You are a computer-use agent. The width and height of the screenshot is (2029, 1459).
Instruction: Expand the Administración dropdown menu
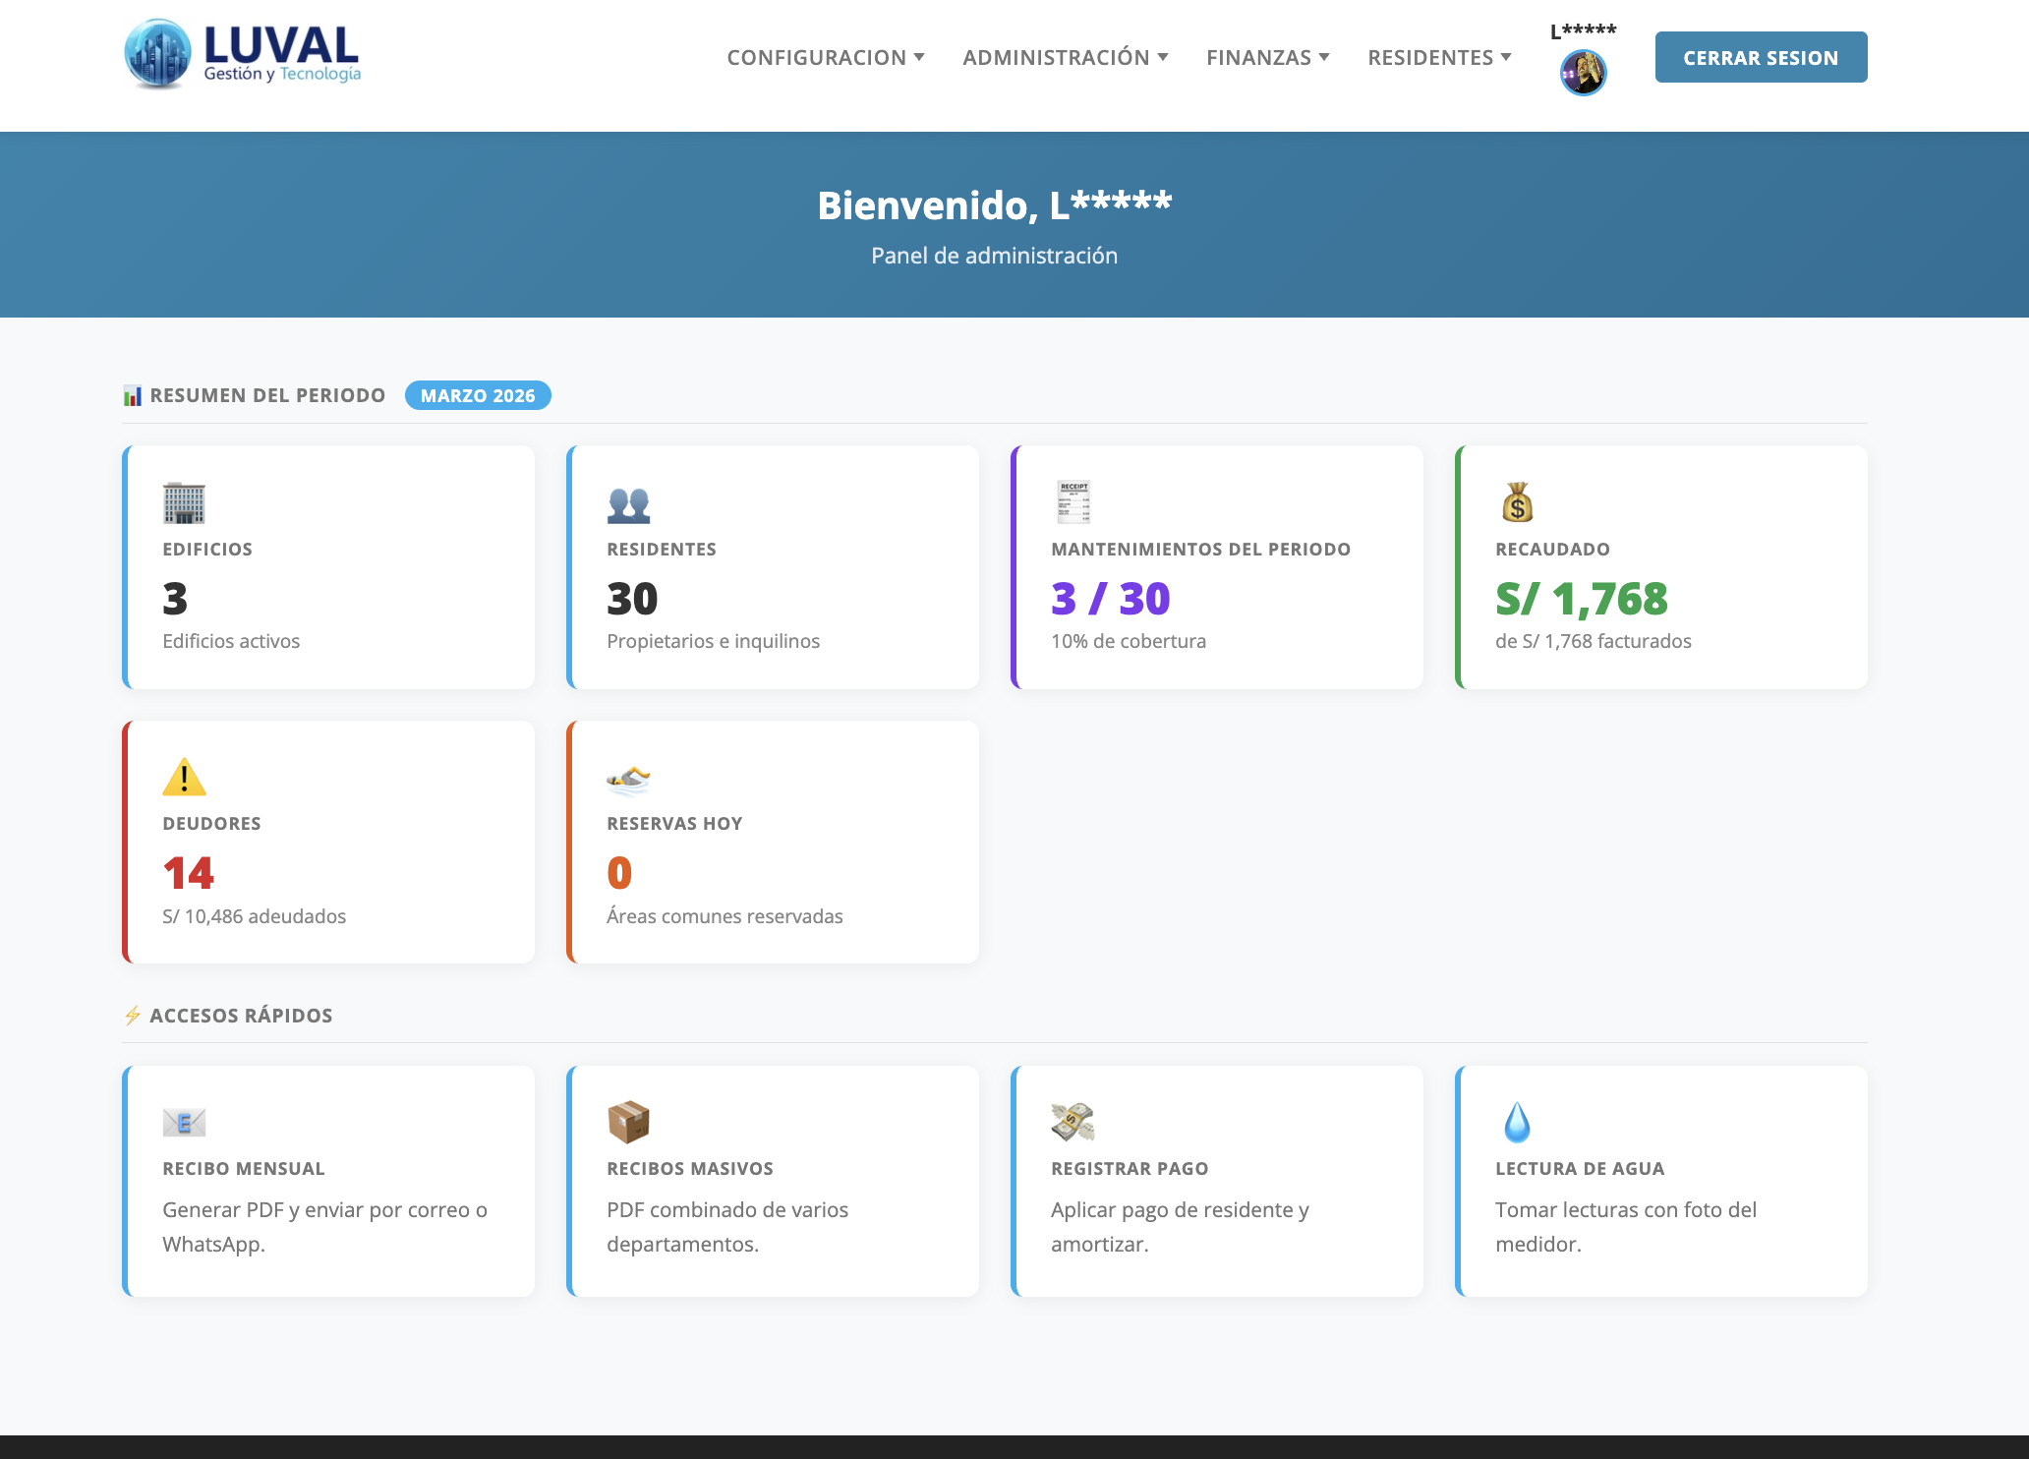pyautogui.click(x=1066, y=58)
